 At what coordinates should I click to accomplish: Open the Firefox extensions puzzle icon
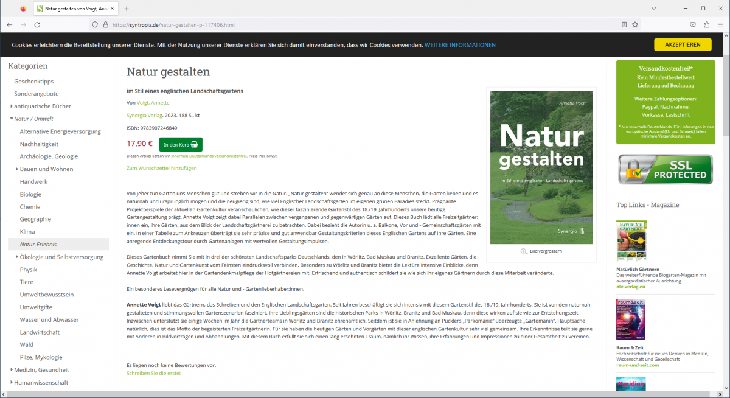[706, 25]
